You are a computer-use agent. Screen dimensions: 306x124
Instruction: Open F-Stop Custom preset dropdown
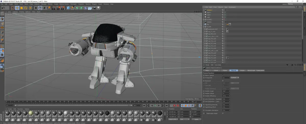pyautogui.click(x=235, y=78)
